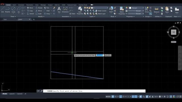Viewport: 182px width, 102px height.
Task: Expand the Layers panel
Action: (x=92, y=16)
